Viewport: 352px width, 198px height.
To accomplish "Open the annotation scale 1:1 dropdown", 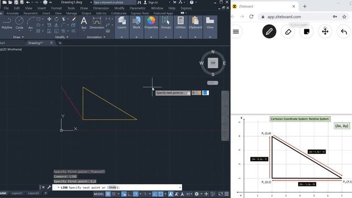I will coord(189,194).
